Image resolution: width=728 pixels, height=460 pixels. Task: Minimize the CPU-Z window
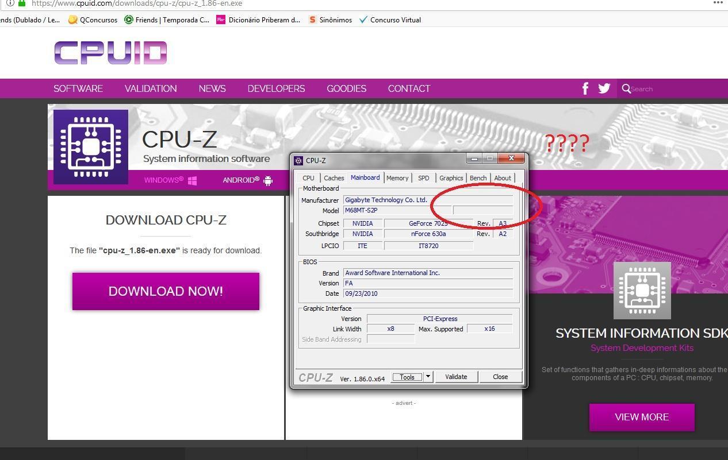pos(474,158)
